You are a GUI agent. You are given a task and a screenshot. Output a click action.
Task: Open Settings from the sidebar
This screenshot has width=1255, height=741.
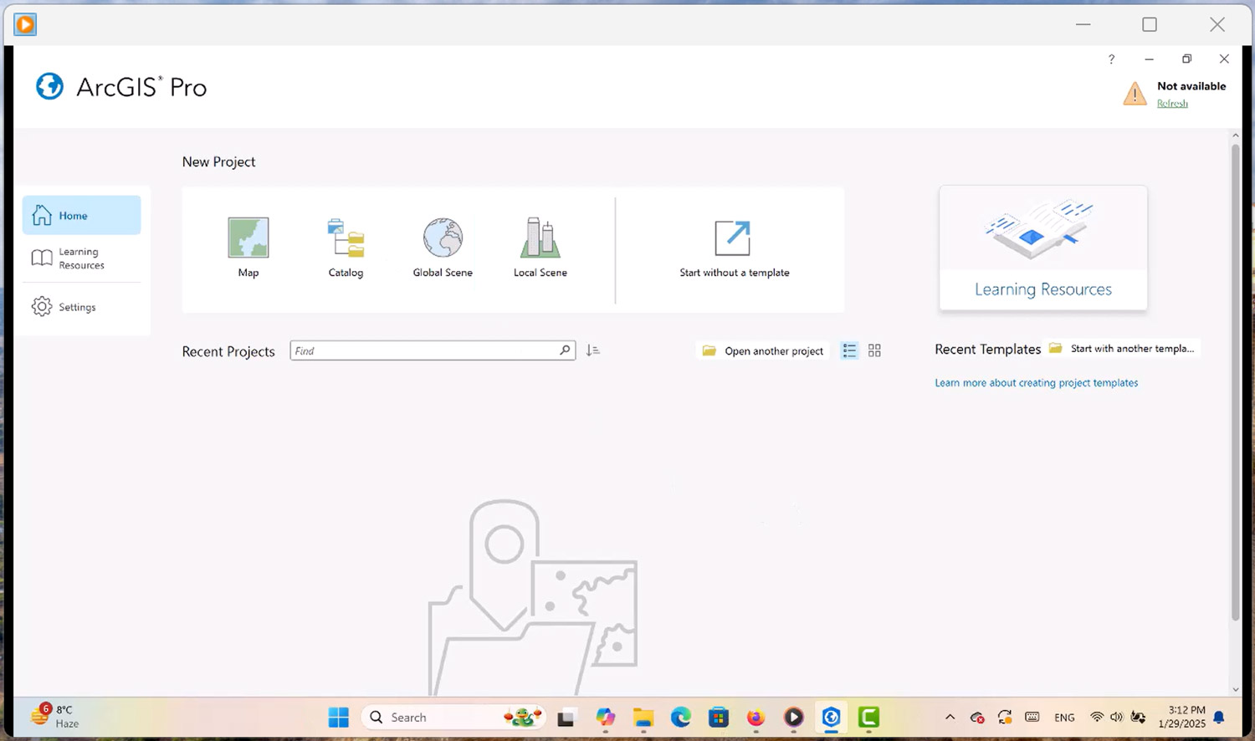(76, 307)
